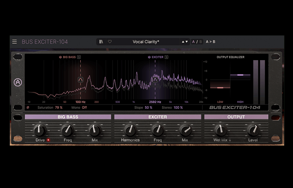Image resolution: width=293 pixels, height=188 pixels.
Task: Click the LOW band label
Action: pyautogui.click(x=220, y=102)
